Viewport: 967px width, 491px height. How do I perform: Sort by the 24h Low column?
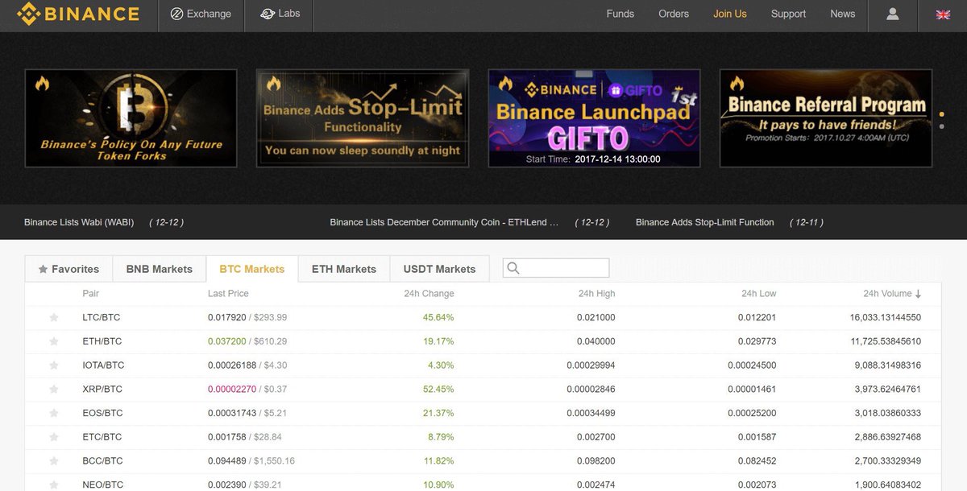759,294
